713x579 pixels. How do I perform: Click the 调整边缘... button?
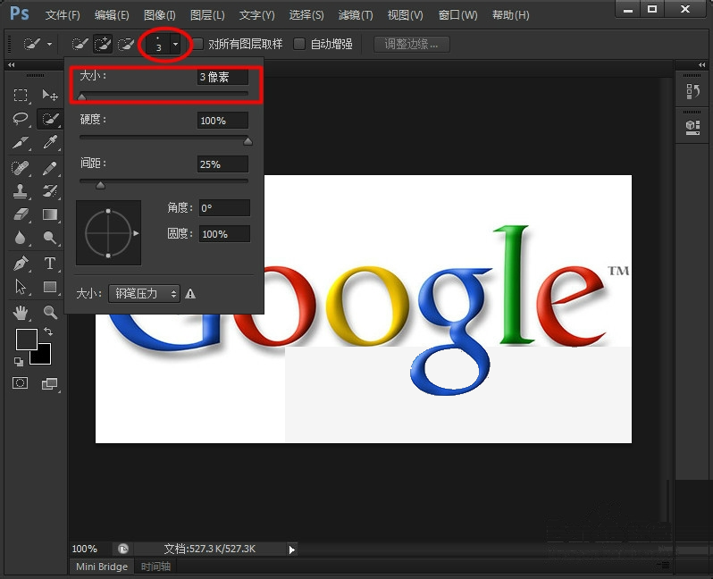tap(412, 44)
